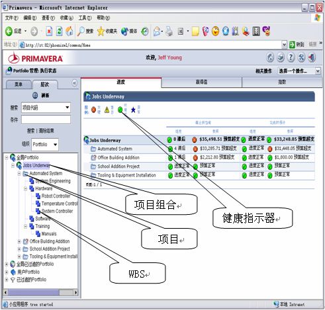Open the 帮助 menu

click(103, 18)
